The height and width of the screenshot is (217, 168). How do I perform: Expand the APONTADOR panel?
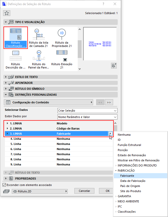point(6,83)
